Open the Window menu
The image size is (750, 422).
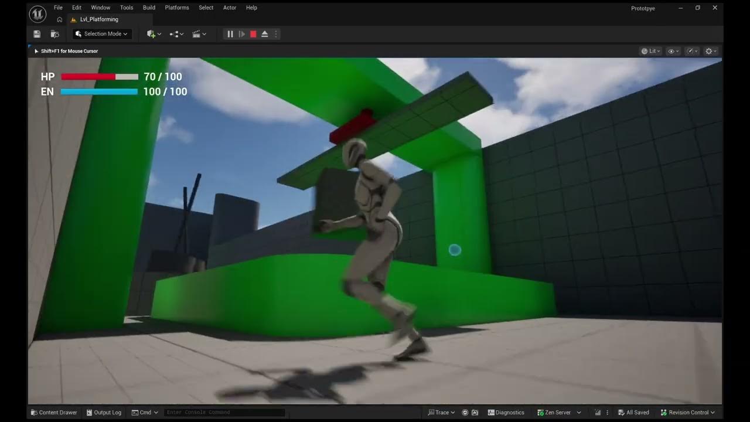[101, 8]
